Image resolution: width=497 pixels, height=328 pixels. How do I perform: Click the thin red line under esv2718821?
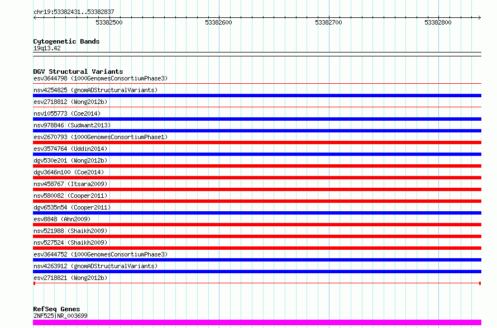pos(257,283)
